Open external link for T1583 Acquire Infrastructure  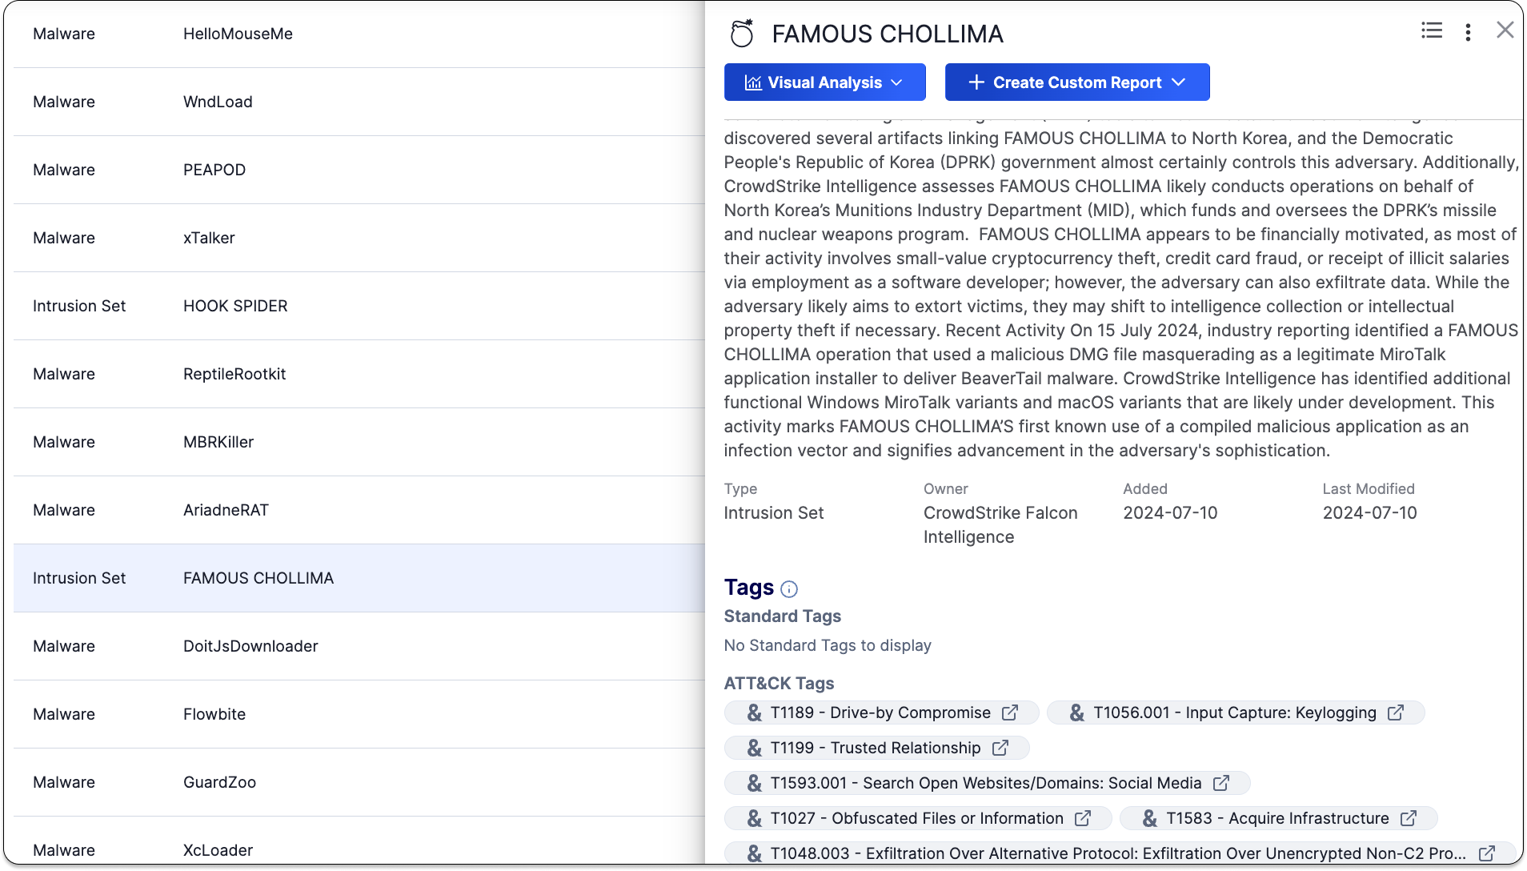[x=1409, y=818]
